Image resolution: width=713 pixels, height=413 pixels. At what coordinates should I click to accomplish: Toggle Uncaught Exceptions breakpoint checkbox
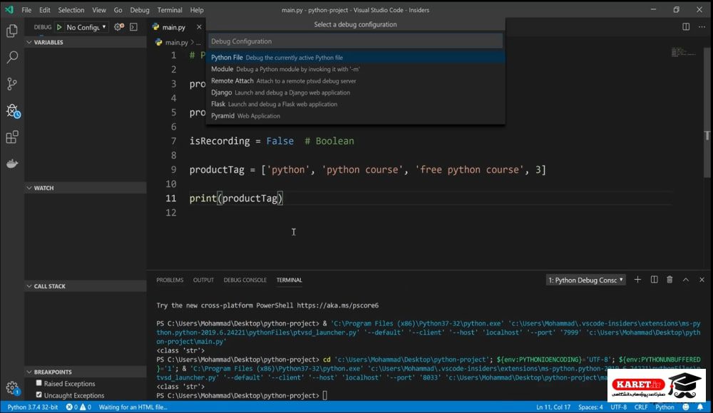39,394
